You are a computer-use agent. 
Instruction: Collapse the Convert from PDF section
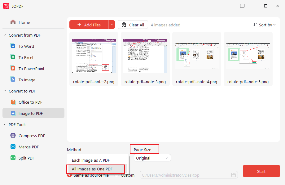click(4, 35)
